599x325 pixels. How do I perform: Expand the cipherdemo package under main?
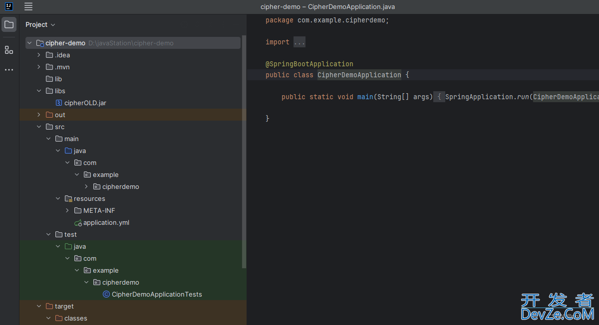pos(86,186)
